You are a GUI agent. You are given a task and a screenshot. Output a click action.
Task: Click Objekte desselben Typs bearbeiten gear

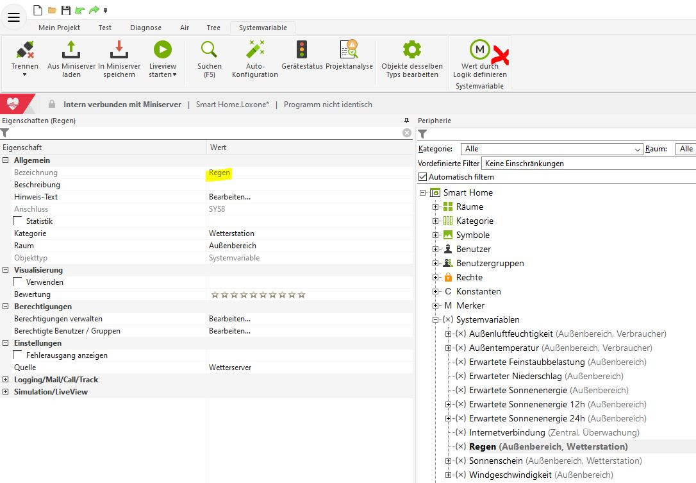click(411, 50)
